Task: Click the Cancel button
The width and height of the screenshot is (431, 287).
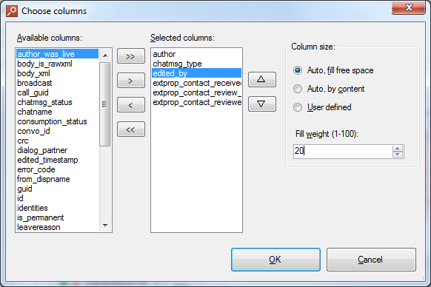Action: click(x=371, y=260)
